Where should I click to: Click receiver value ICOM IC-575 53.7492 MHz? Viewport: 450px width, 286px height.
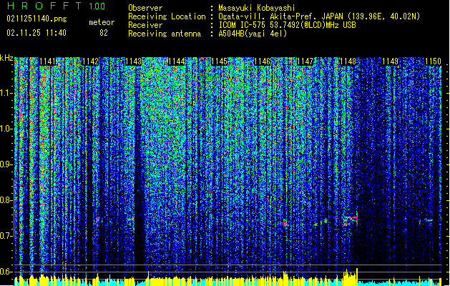(287, 25)
